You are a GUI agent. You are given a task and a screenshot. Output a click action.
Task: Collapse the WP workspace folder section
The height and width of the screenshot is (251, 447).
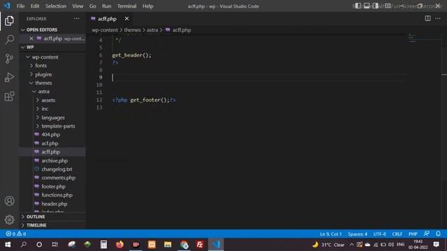(23, 47)
